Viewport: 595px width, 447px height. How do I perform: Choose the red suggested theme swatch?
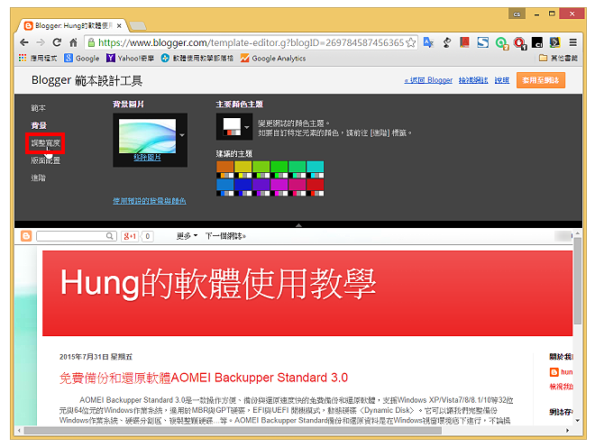point(315,187)
